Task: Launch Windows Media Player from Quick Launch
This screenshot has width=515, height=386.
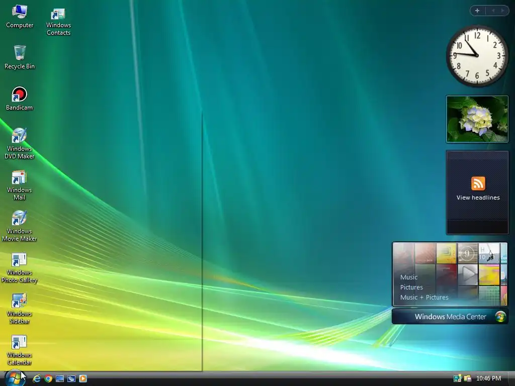Action: (x=83, y=378)
